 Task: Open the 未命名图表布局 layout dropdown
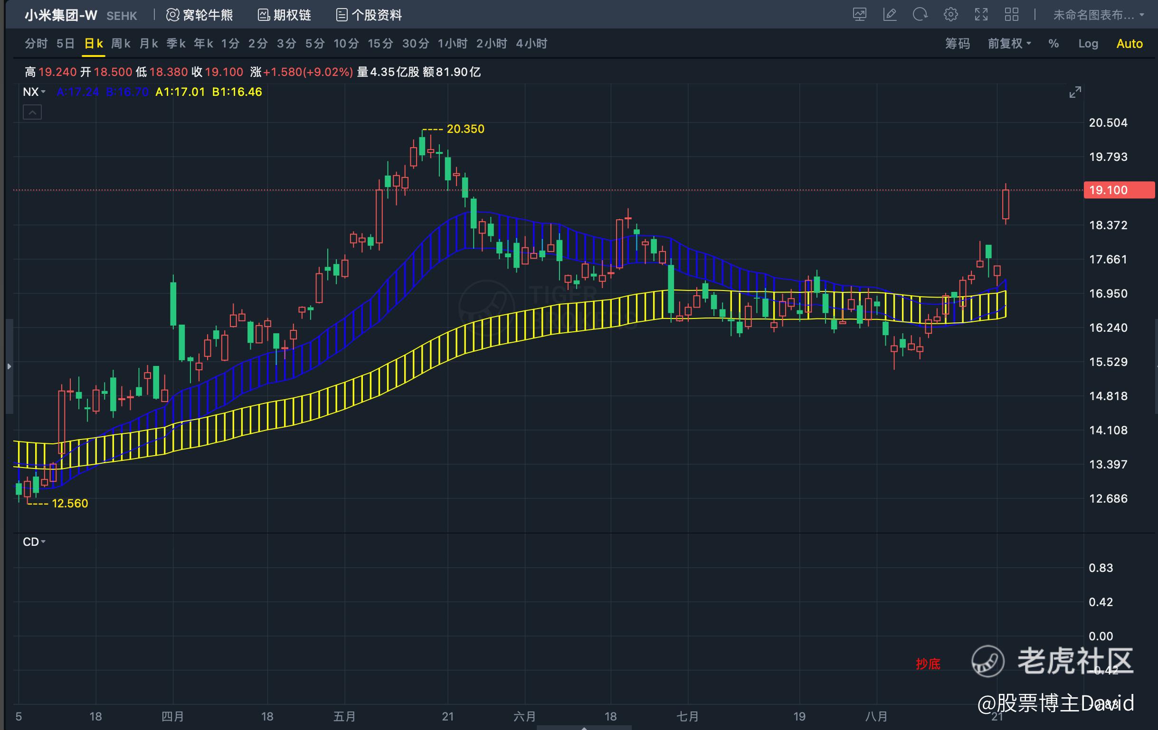click(1098, 15)
